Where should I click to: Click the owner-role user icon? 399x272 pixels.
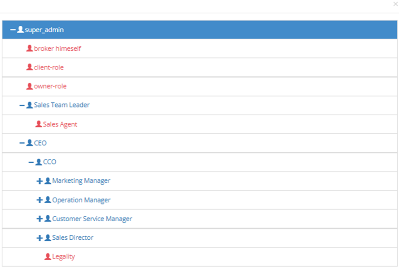[x=29, y=86]
